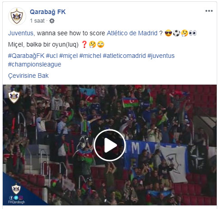Select the #michel hashtag
This screenshot has width=219, height=209.
pyautogui.click(x=90, y=56)
